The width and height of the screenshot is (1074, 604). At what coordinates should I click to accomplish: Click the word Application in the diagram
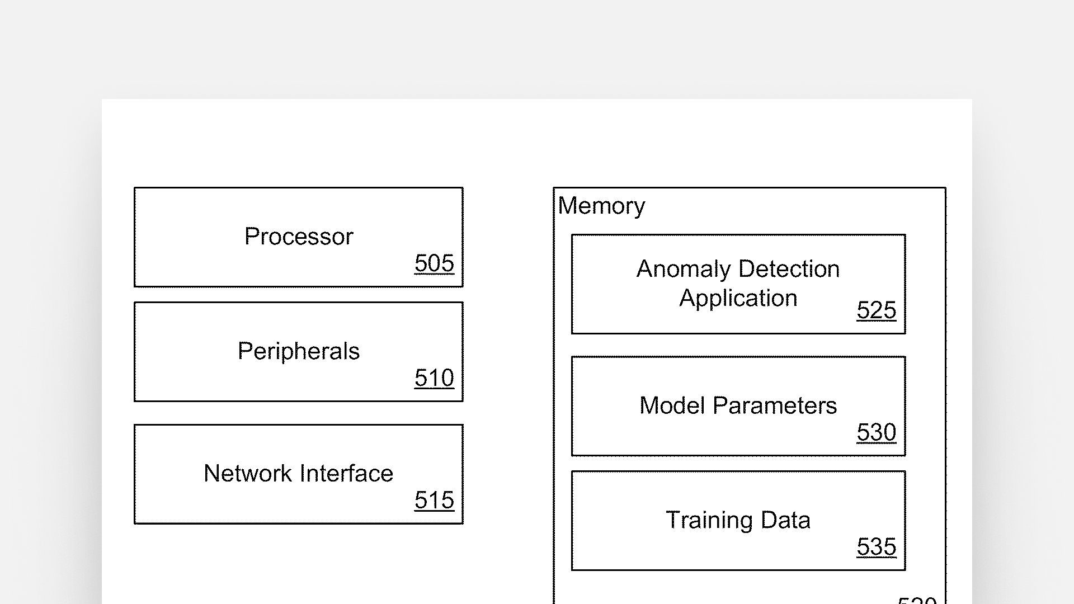point(738,298)
